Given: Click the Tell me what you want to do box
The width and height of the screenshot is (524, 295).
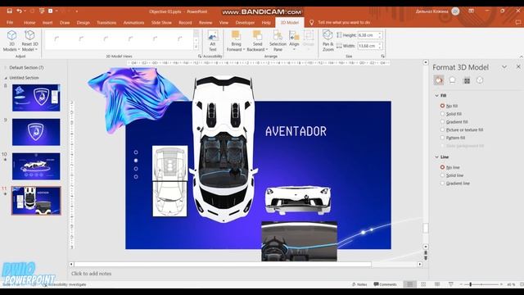Looking at the screenshot, I should [x=344, y=22].
